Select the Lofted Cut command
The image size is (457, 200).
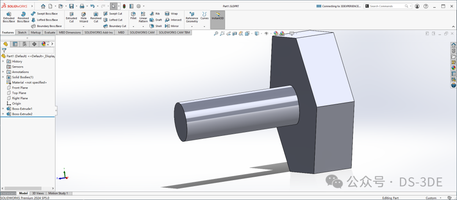113,20
